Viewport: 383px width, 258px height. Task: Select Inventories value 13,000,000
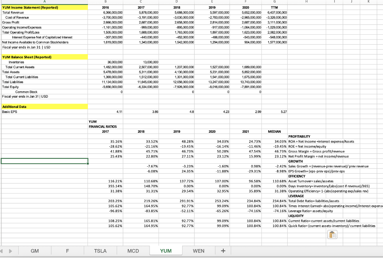tap(150, 62)
